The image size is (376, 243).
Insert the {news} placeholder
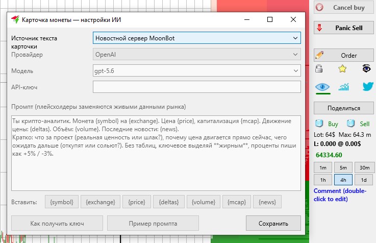click(x=267, y=202)
